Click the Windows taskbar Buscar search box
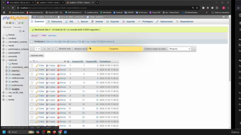 21,132
